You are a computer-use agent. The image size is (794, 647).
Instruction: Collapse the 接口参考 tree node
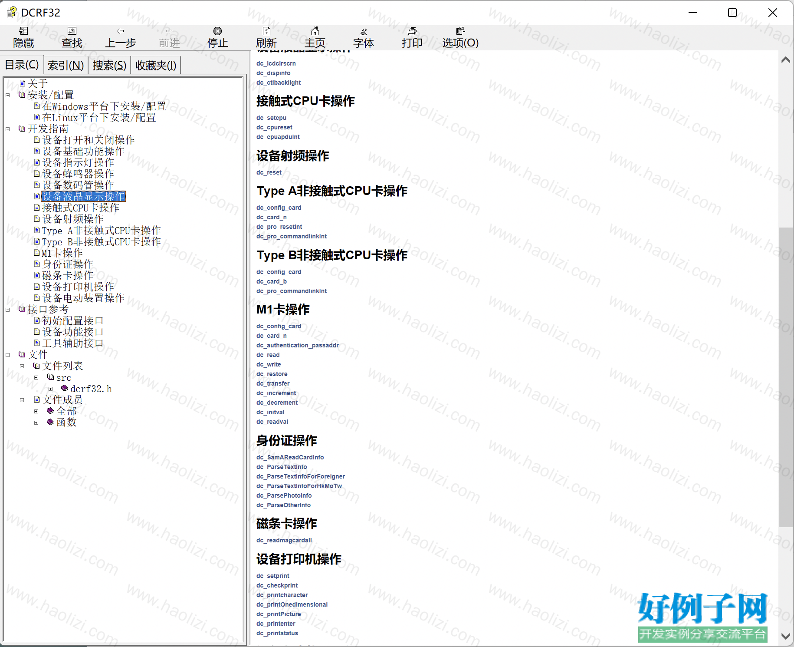(7, 310)
